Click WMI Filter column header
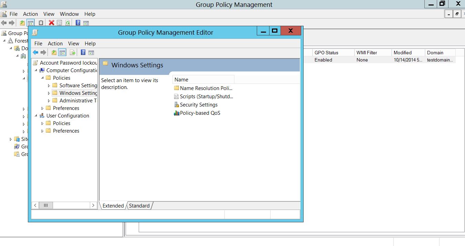The width and height of the screenshot is (465, 246). pos(373,53)
